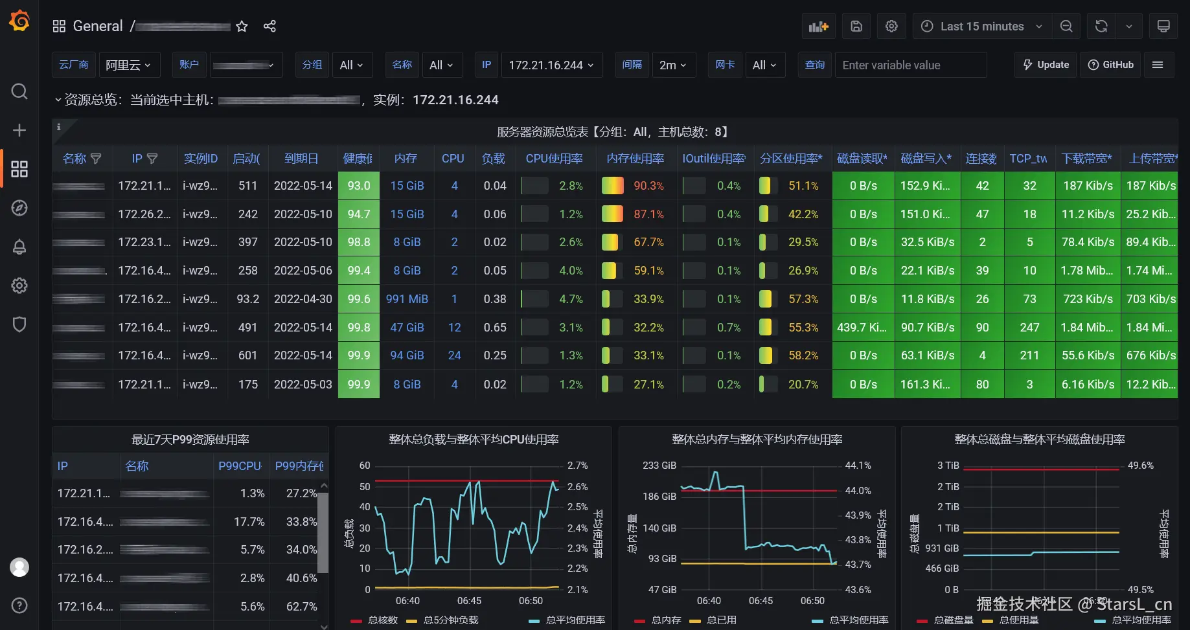Viewport: 1190px width, 630px height.
Task: Open the Explore compass icon
Action: click(x=19, y=208)
